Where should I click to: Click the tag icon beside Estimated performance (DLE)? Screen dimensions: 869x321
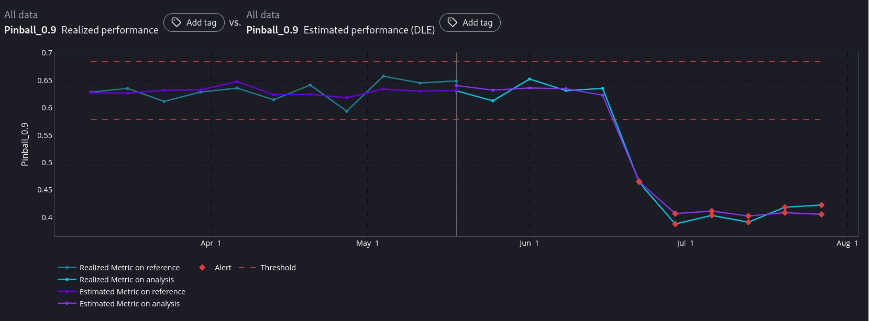coord(453,22)
